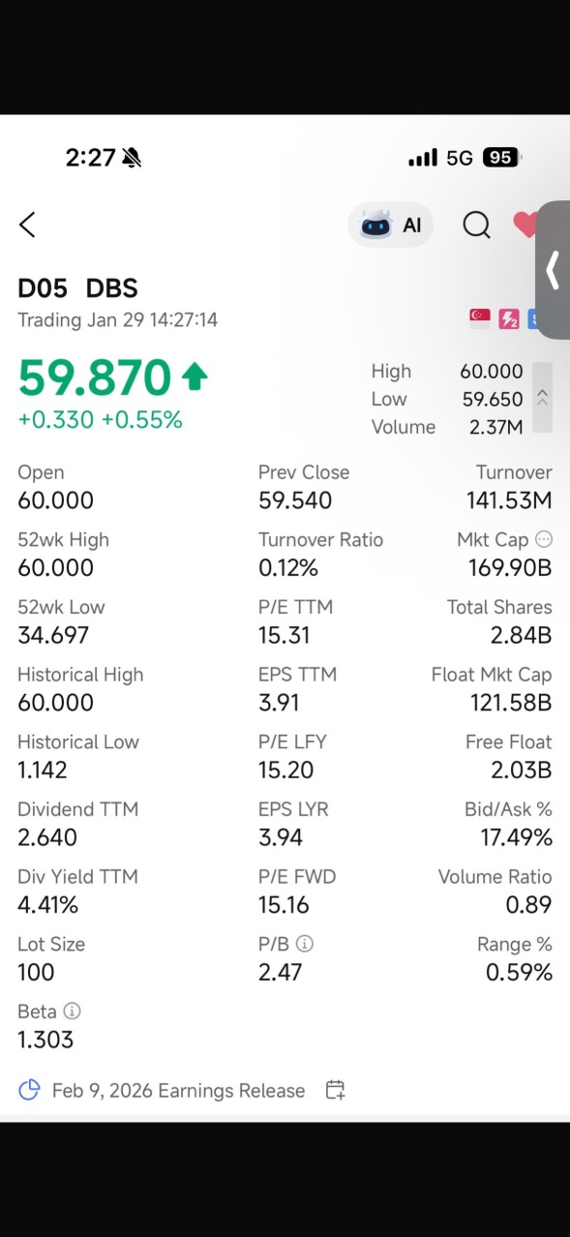This screenshot has width=570, height=1237.
Task: Open Feb 9, 2026 Earnings Release link
Action: point(178,1091)
